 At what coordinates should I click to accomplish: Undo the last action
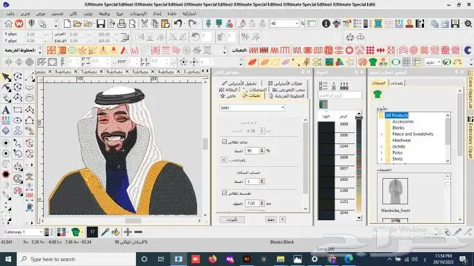tap(178, 24)
